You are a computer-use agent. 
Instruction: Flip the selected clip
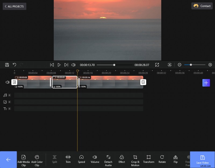(175, 159)
